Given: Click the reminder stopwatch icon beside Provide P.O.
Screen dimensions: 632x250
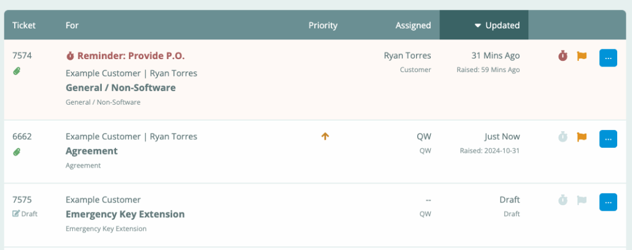Looking at the screenshot, I should (70, 56).
